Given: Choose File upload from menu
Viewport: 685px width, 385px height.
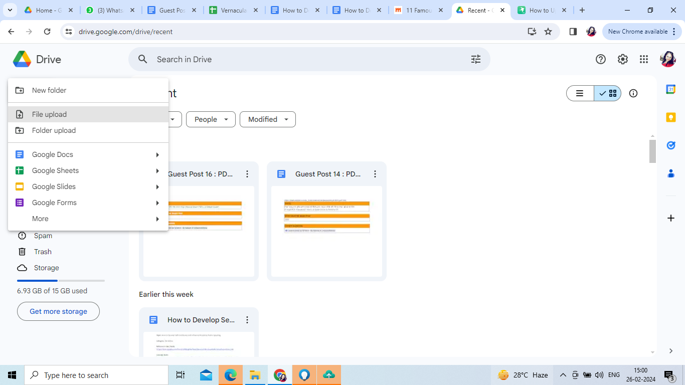Looking at the screenshot, I should tap(49, 114).
